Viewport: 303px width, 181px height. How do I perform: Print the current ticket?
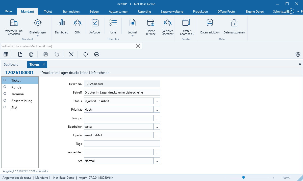coord(97,54)
